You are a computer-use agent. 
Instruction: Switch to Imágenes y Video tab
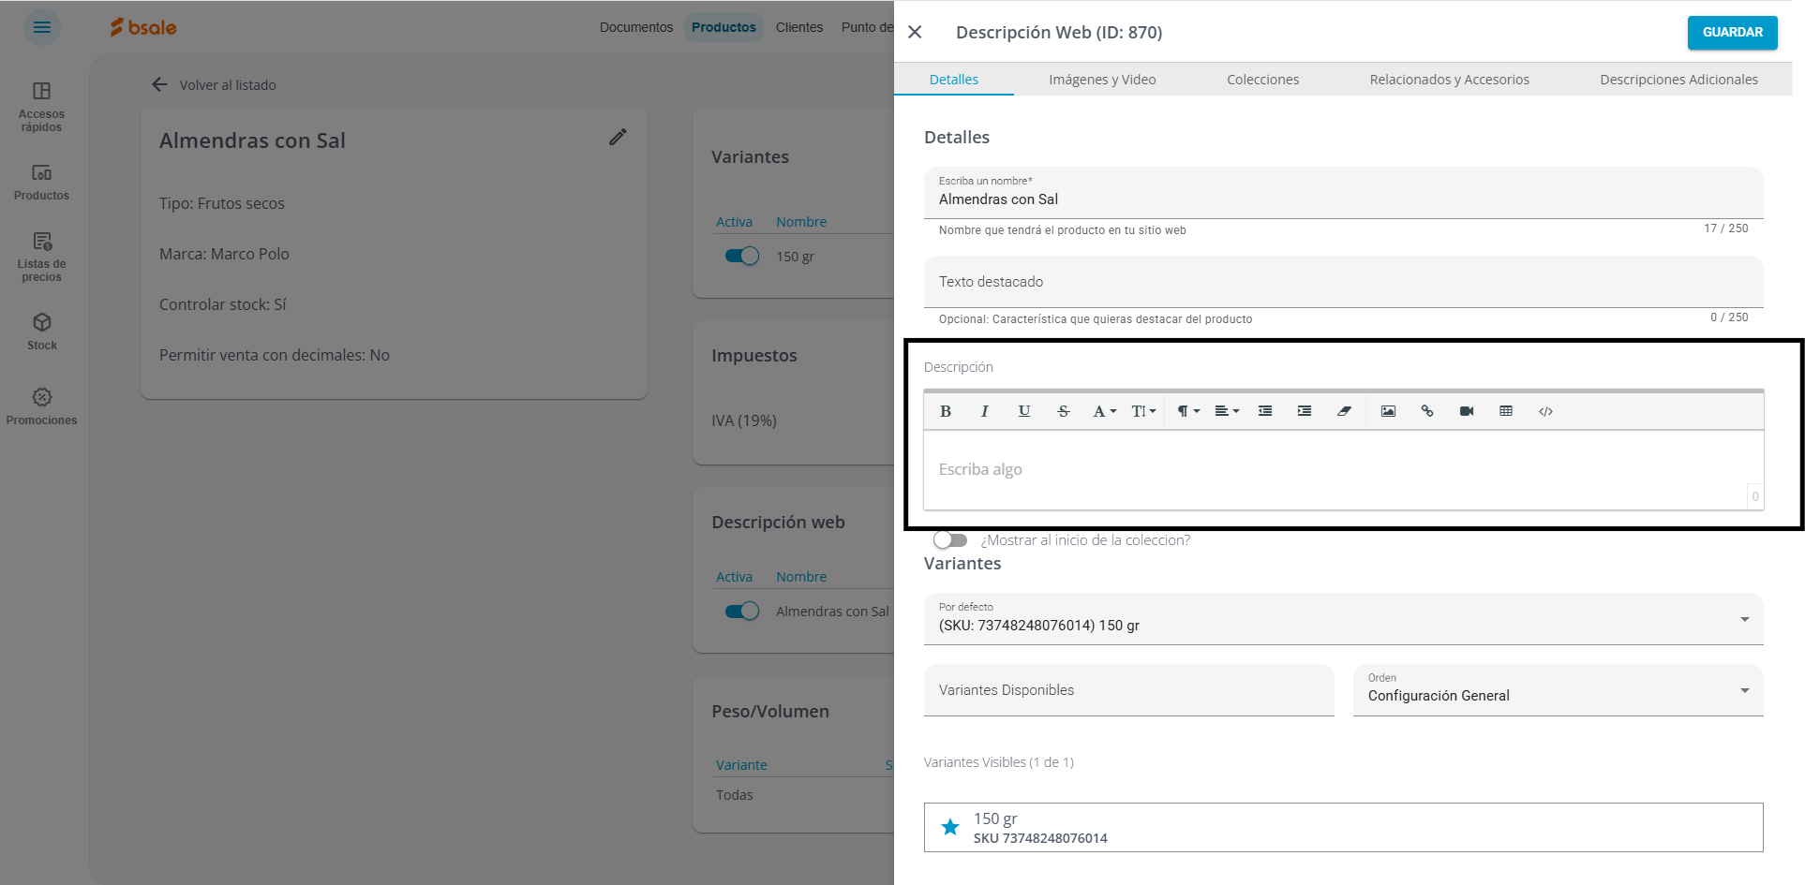click(x=1102, y=80)
